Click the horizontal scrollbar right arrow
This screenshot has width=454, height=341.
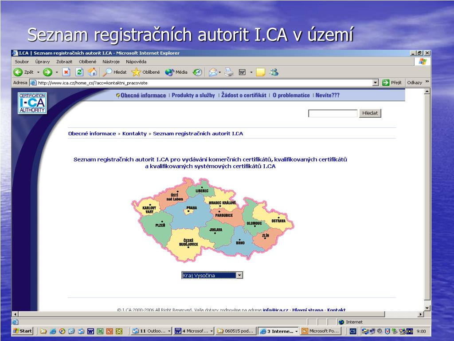[x=420, y=314]
